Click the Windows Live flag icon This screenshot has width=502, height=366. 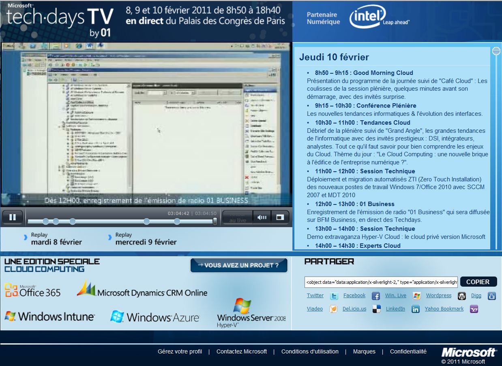[416, 296]
